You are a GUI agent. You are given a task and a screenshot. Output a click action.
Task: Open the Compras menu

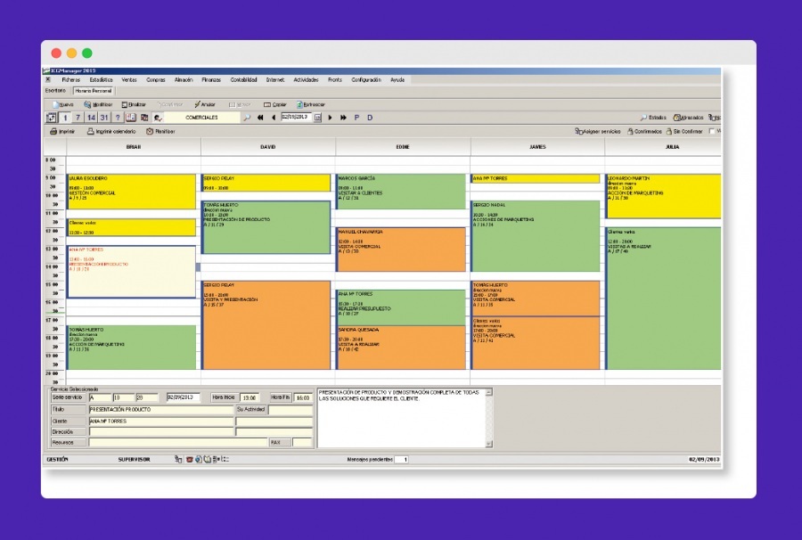(x=155, y=80)
